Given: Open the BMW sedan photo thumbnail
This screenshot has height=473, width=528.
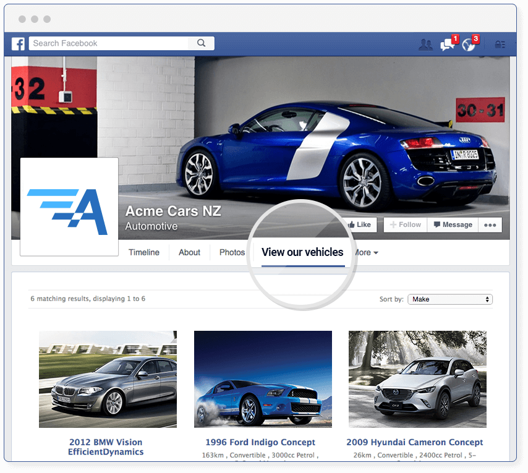Looking at the screenshot, I should pyautogui.click(x=108, y=380).
